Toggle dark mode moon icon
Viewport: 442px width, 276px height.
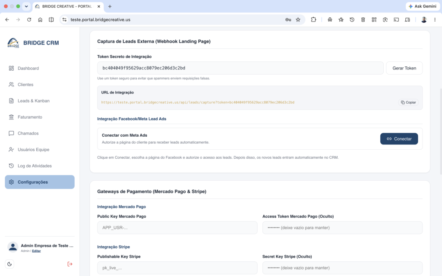9,264
